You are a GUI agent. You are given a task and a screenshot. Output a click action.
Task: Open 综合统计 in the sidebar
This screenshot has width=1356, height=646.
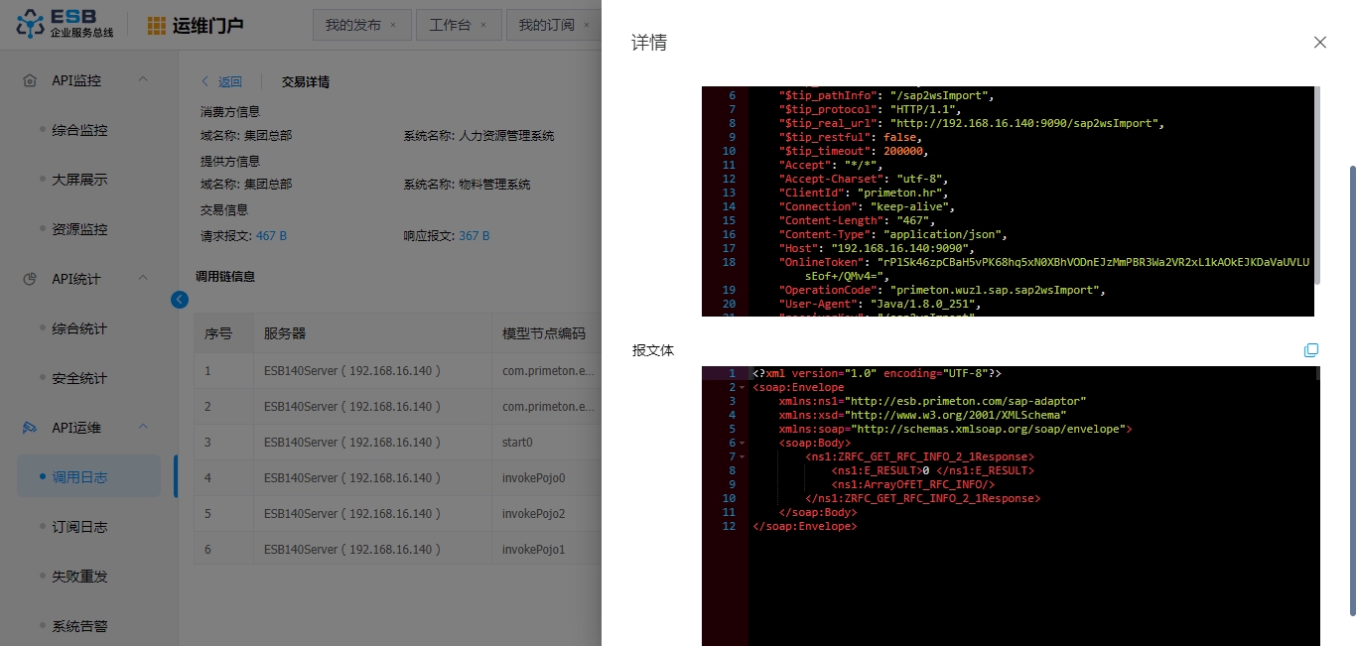click(79, 328)
